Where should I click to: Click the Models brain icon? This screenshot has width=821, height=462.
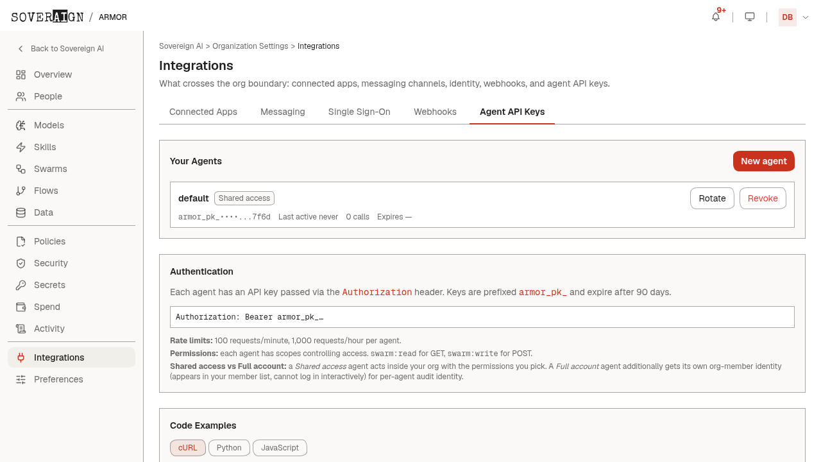coord(21,125)
